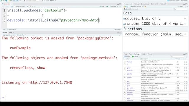Load the gh package checkbox

click(x=125, y=81)
